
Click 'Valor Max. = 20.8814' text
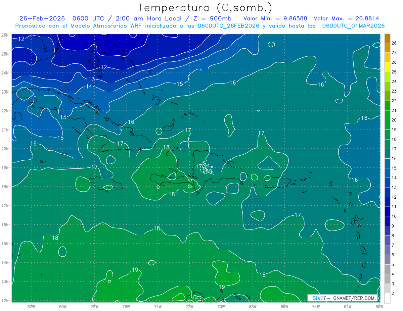tap(347, 19)
